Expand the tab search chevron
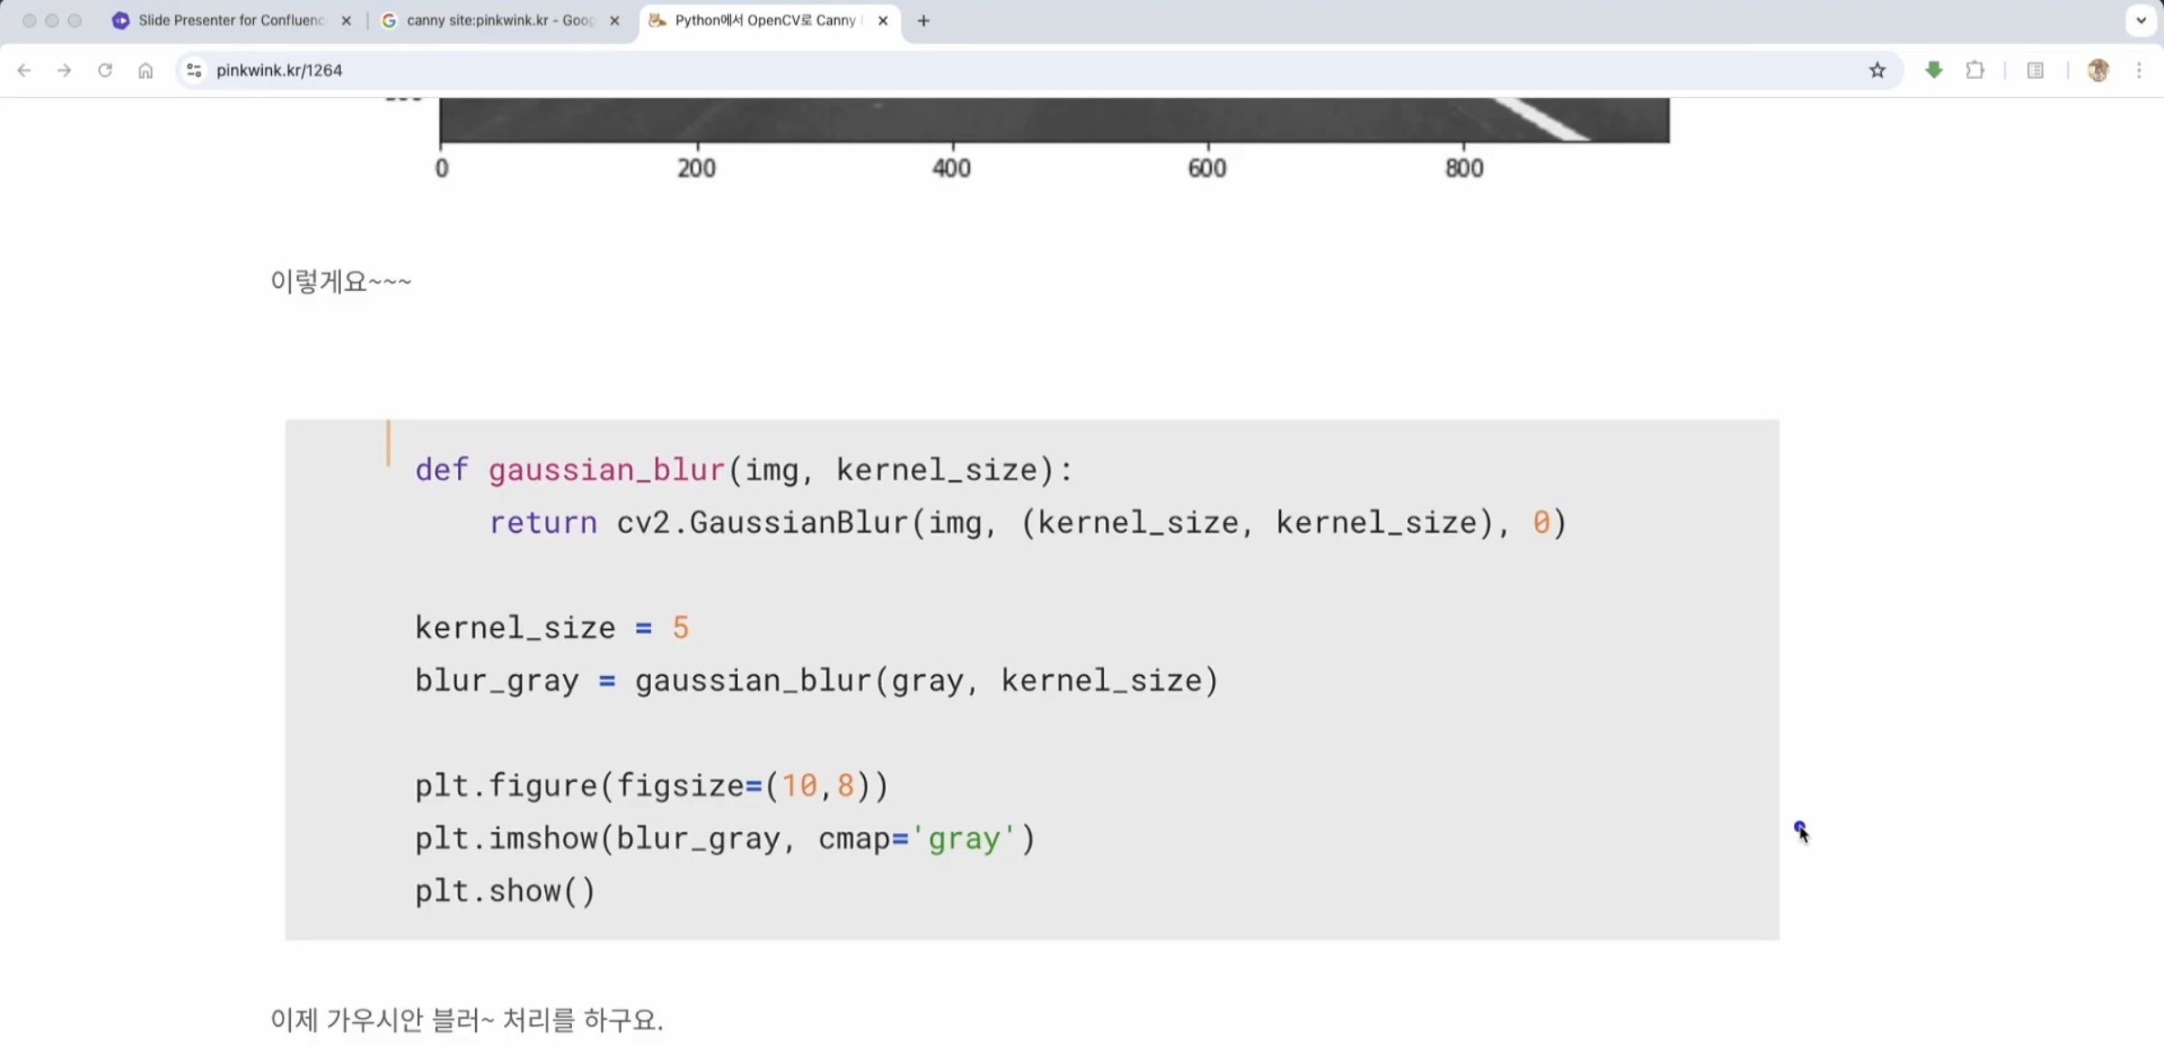Viewport: 2164px width, 1064px height. click(x=2140, y=20)
